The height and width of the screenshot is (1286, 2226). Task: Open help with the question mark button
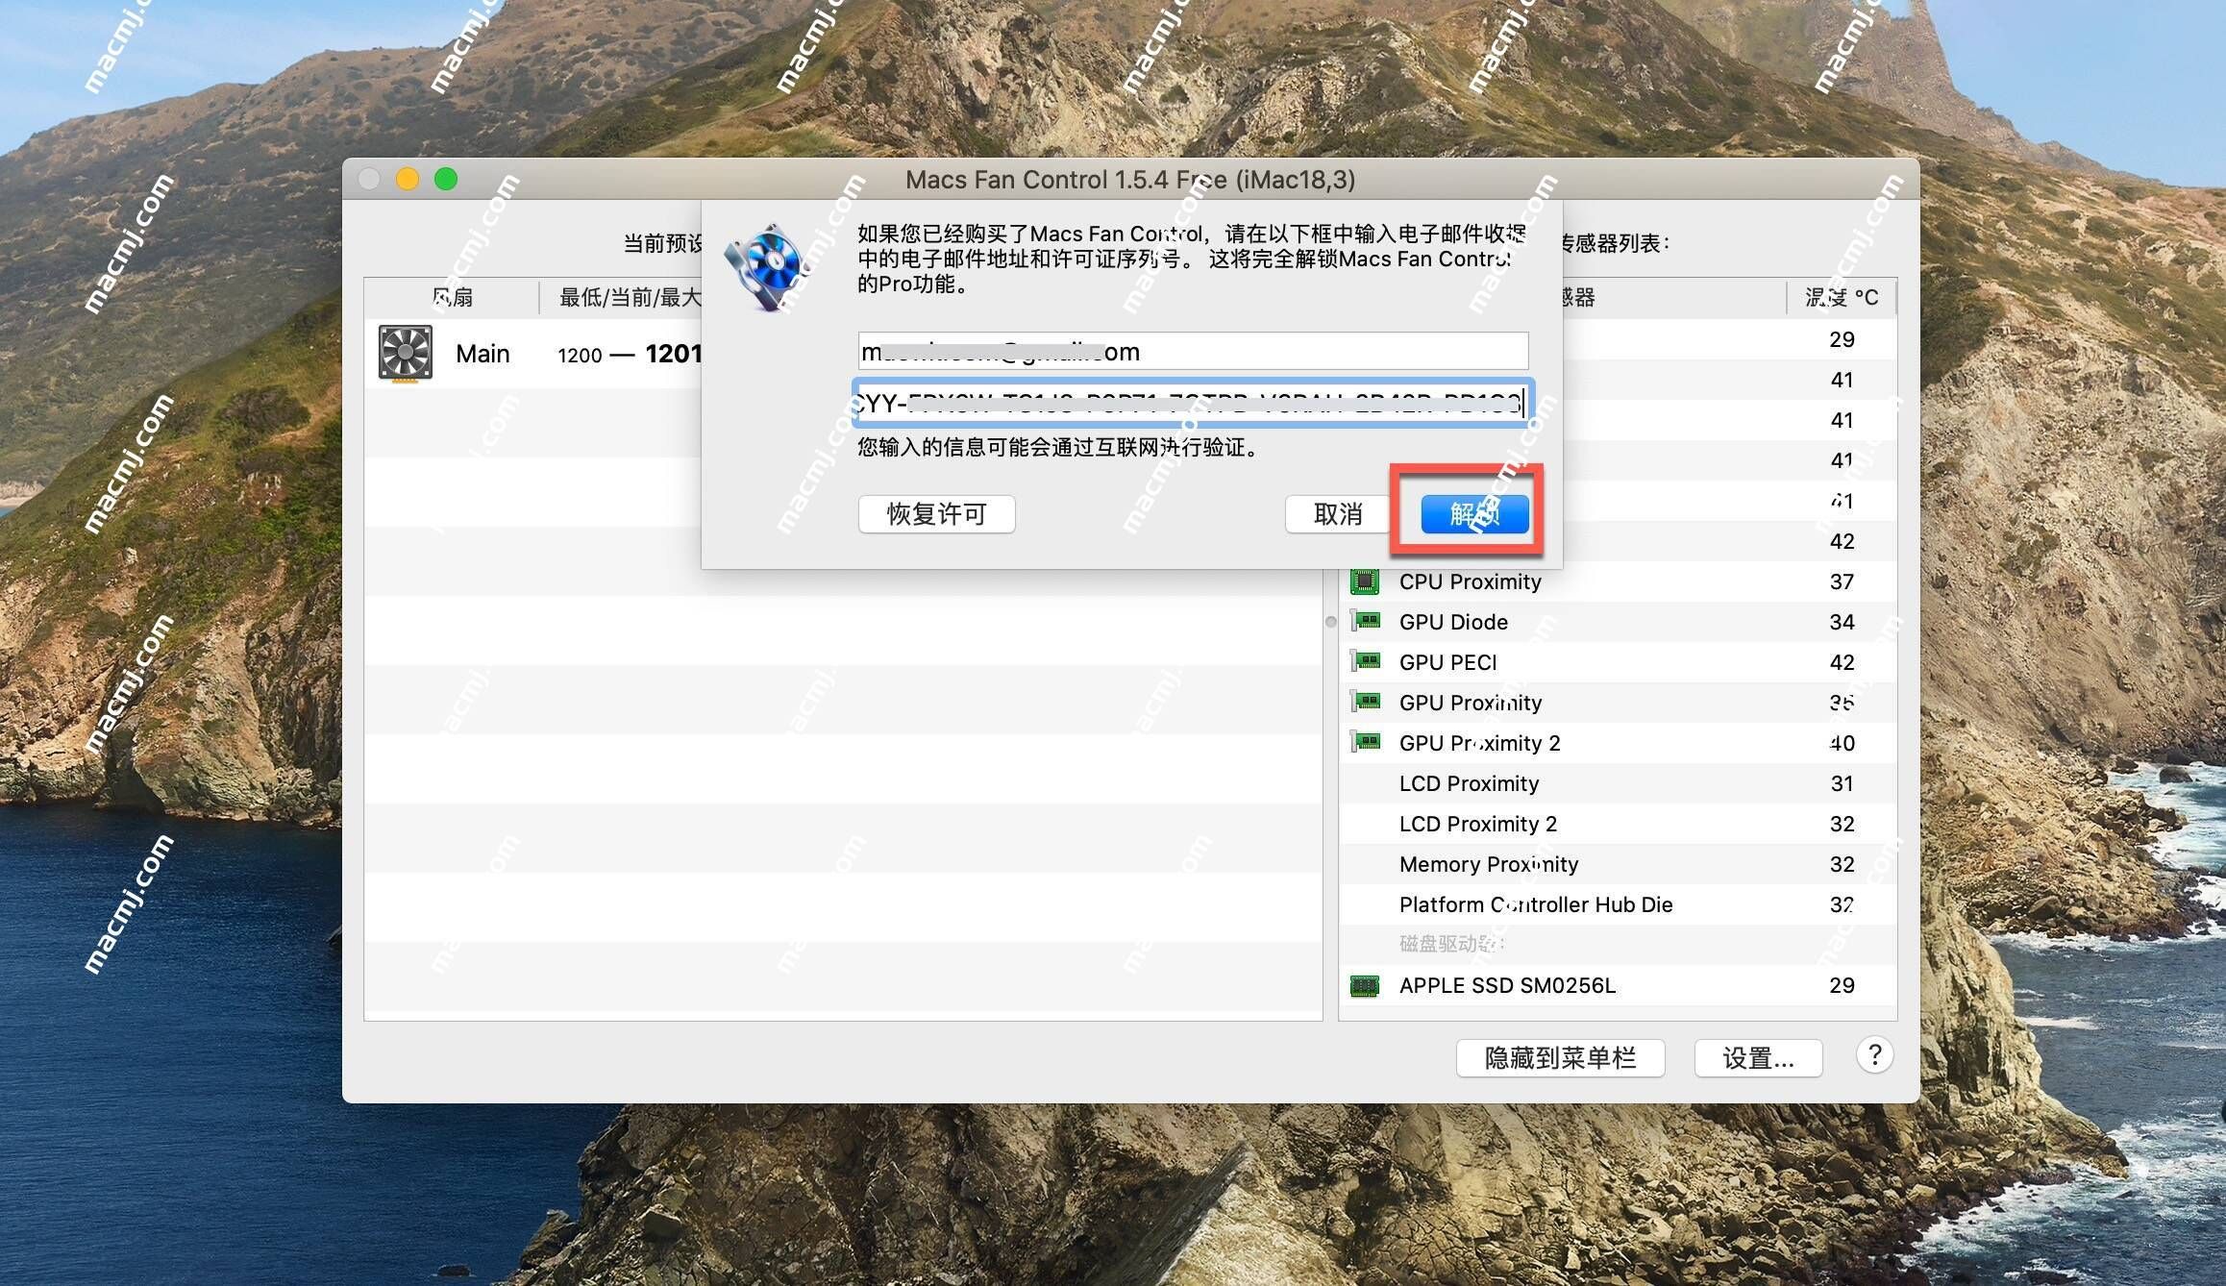tap(1874, 1055)
